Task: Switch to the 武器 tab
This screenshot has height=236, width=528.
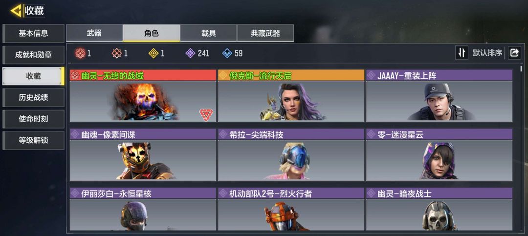Action: pyautogui.click(x=94, y=33)
